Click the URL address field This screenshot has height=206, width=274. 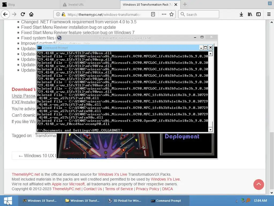[x=104, y=14]
